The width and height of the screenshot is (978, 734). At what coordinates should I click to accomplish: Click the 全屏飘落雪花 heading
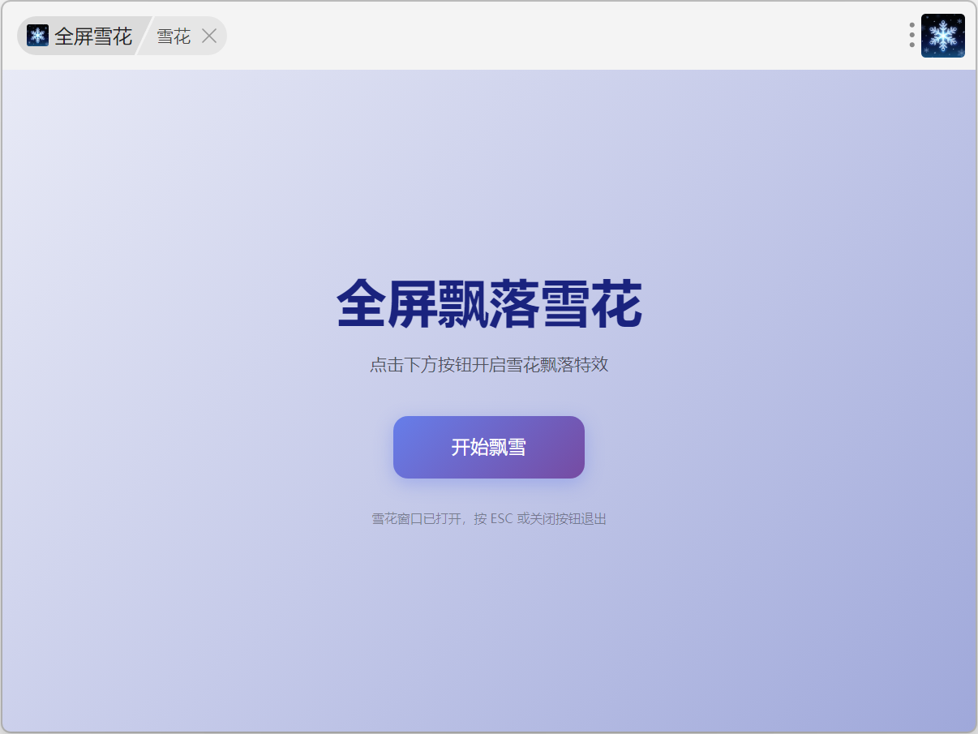pyautogui.click(x=489, y=304)
